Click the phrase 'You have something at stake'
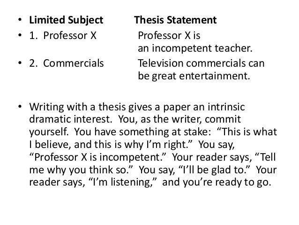 142,132
